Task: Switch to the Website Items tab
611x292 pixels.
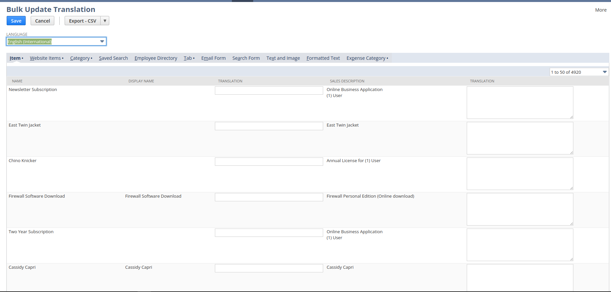Action: pyautogui.click(x=45, y=58)
